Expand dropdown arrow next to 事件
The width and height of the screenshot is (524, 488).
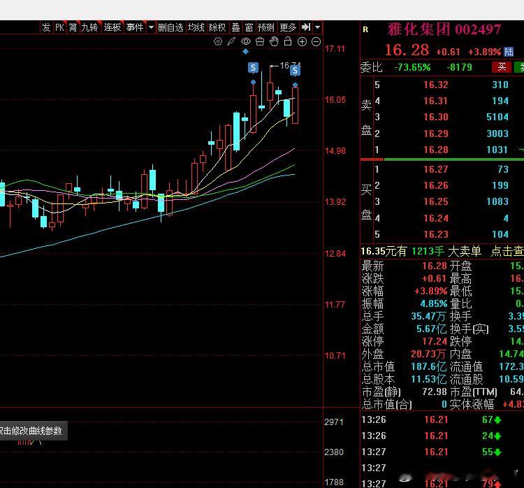click(x=151, y=27)
